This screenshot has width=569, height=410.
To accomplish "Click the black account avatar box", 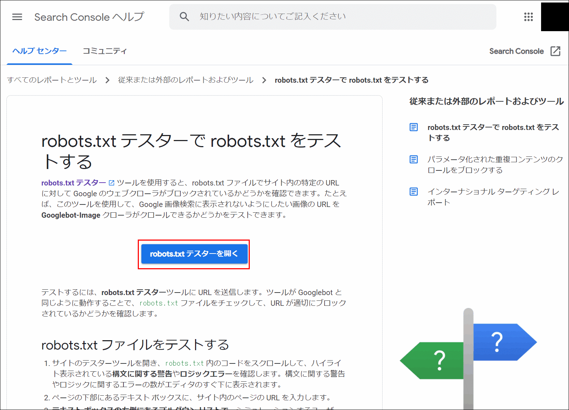I will coord(555,17).
